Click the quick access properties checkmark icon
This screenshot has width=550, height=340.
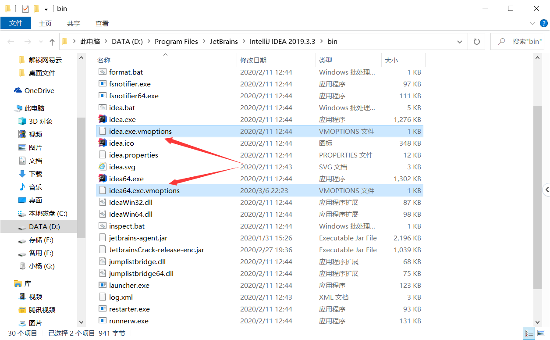(25, 8)
